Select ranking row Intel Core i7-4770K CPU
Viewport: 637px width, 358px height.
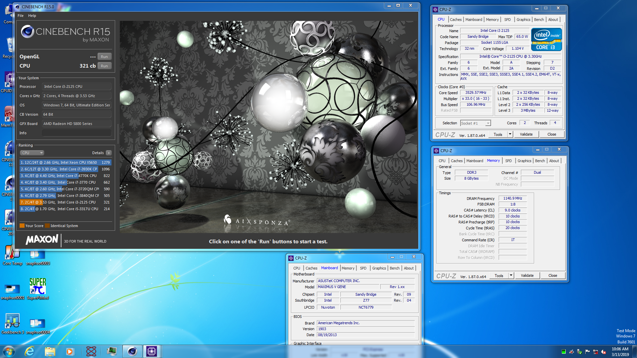(x=65, y=176)
